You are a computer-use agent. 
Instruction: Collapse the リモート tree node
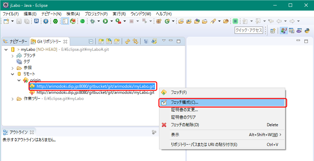click(13, 74)
